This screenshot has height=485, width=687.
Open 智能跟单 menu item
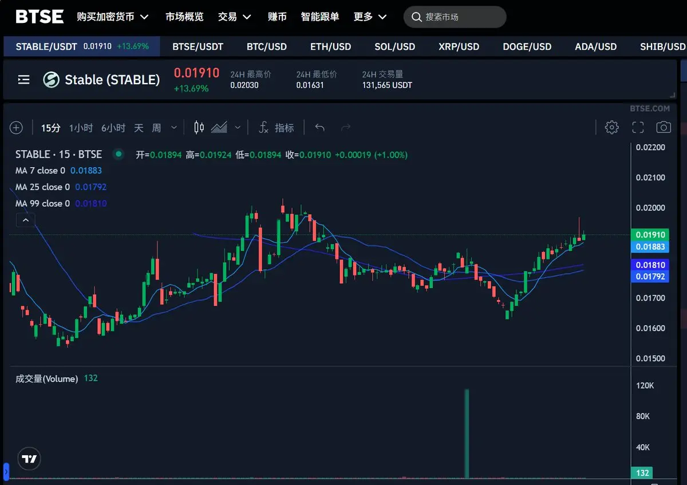pos(320,17)
